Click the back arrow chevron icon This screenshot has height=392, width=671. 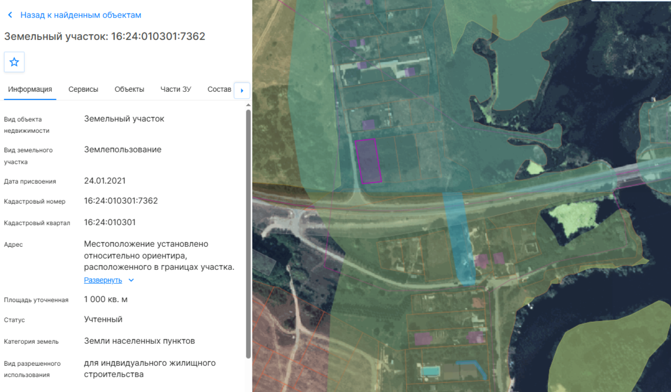pyautogui.click(x=10, y=15)
